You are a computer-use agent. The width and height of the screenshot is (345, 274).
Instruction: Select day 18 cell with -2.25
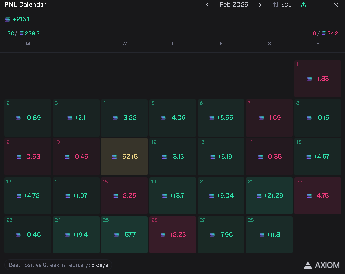point(124,196)
